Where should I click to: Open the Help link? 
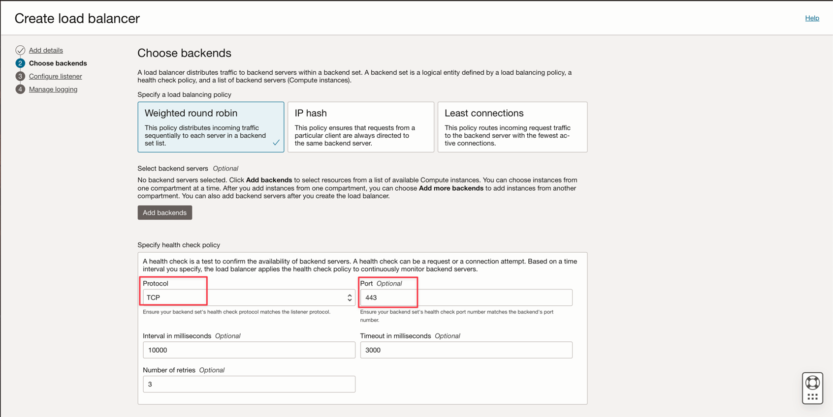pos(812,18)
